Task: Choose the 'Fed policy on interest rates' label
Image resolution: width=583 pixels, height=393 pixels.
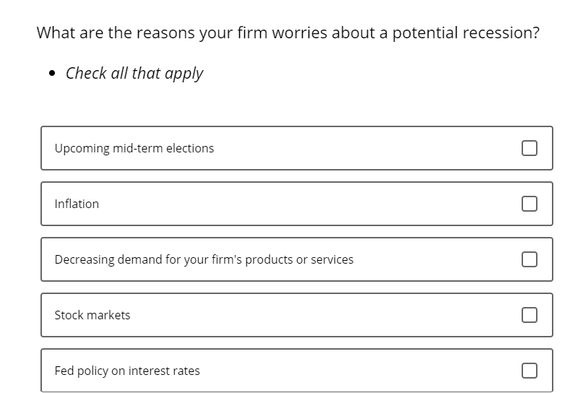Action: click(127, 371)
